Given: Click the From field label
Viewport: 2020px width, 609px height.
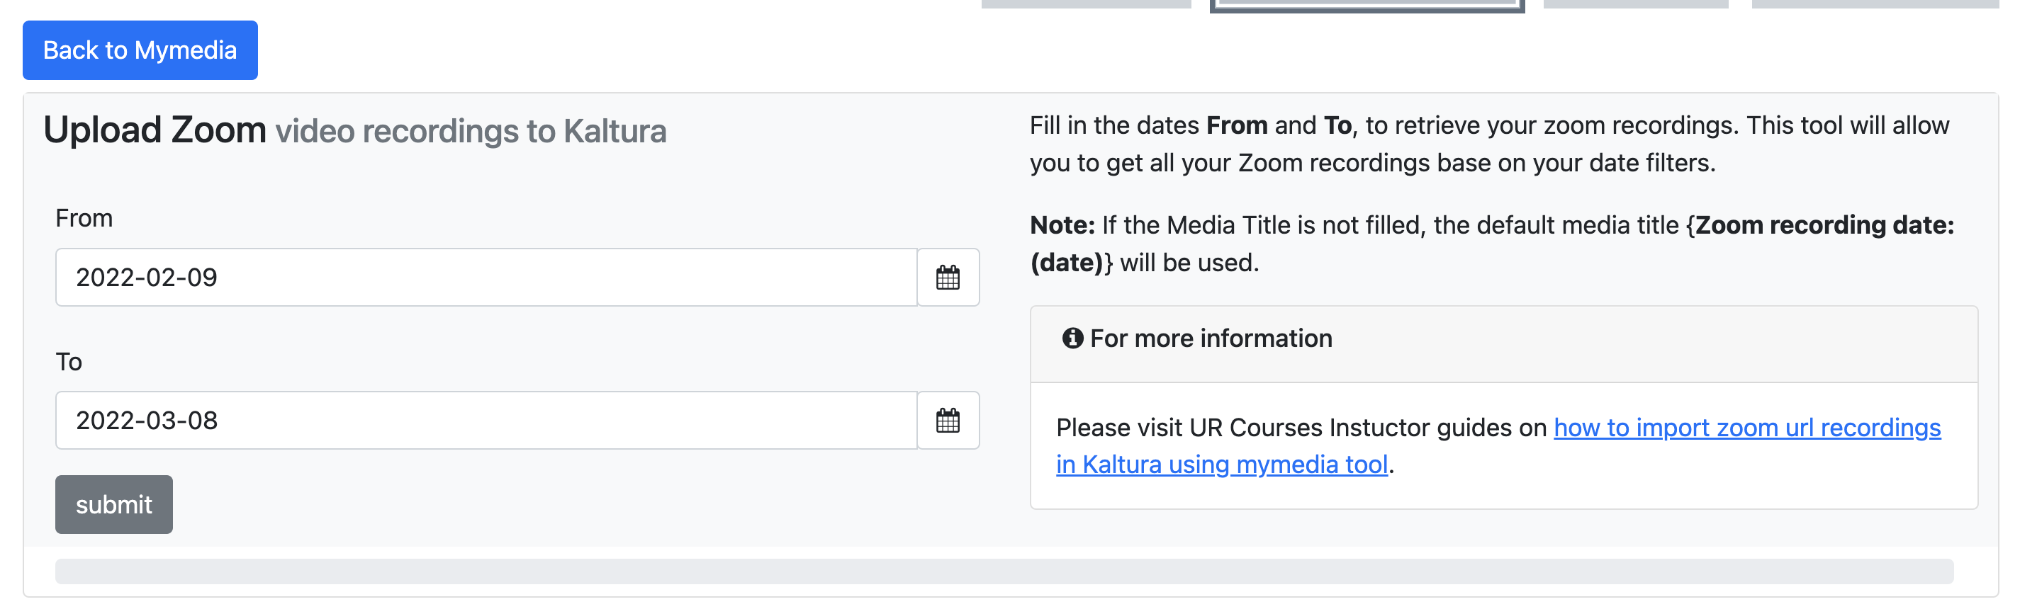Looking at the screenshot, I should [84, 218].
